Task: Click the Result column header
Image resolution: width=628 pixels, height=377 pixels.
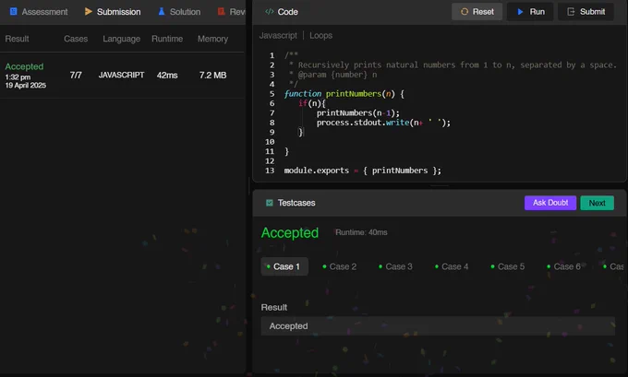Action: click(x=17, y=39)
